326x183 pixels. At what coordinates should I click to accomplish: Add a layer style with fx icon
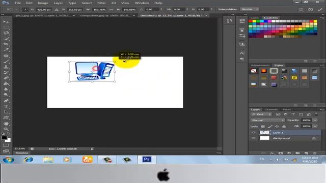272,153
